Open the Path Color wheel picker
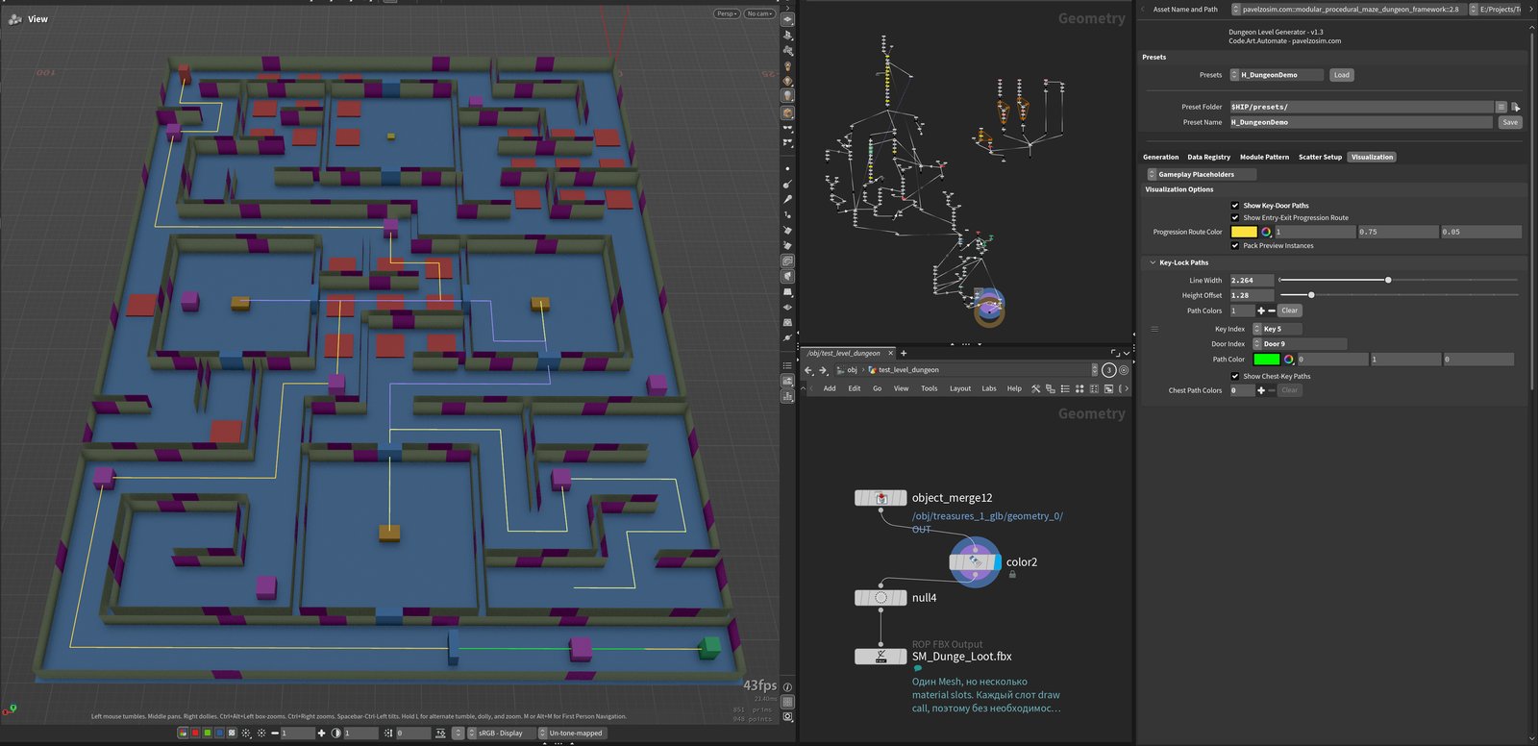Viewport: 1538px width, 746px height. tap(1289, 360)
